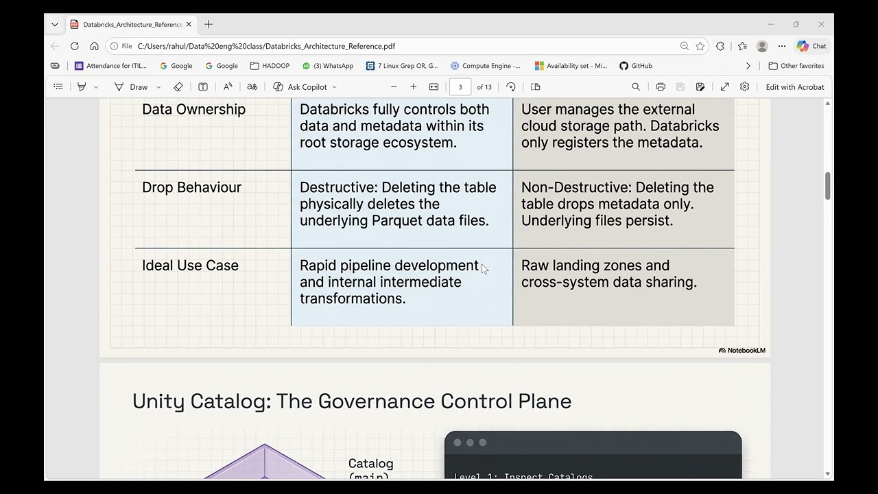Click the 'Ideal Use Case' row label

(190, 266)
